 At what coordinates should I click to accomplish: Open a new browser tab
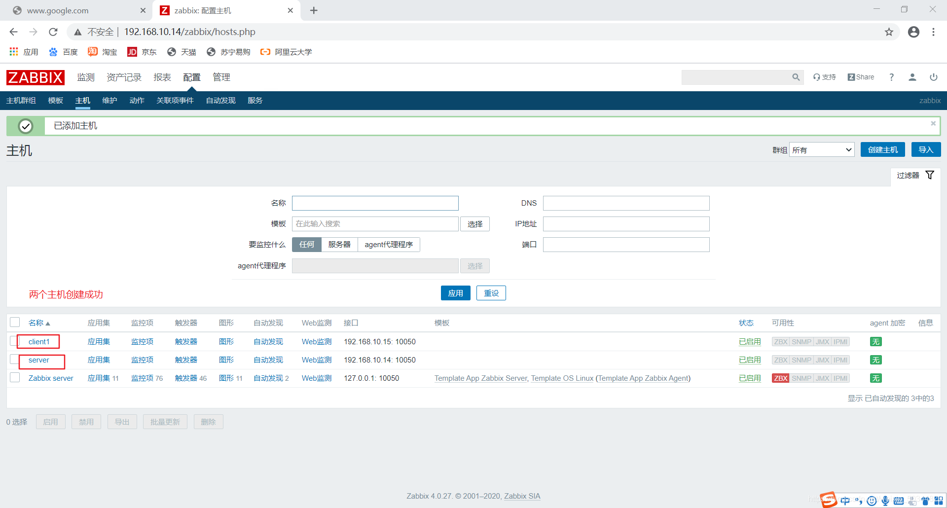click(x=314, y=10)
